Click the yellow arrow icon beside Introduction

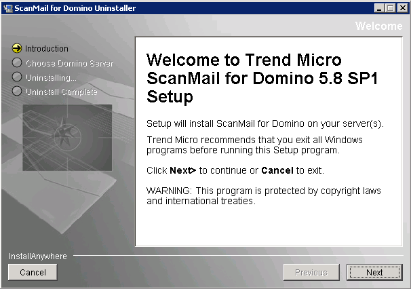coord(17,49)
